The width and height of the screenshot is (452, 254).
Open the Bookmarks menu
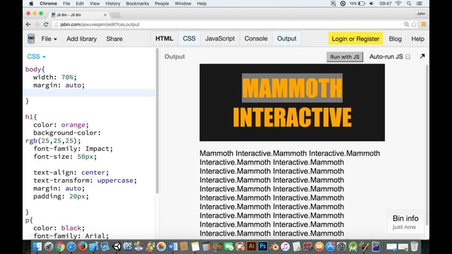click(x=138, y=4)
